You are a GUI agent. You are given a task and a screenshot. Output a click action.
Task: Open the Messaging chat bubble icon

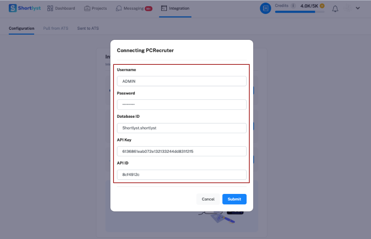(x=119, y=8)
